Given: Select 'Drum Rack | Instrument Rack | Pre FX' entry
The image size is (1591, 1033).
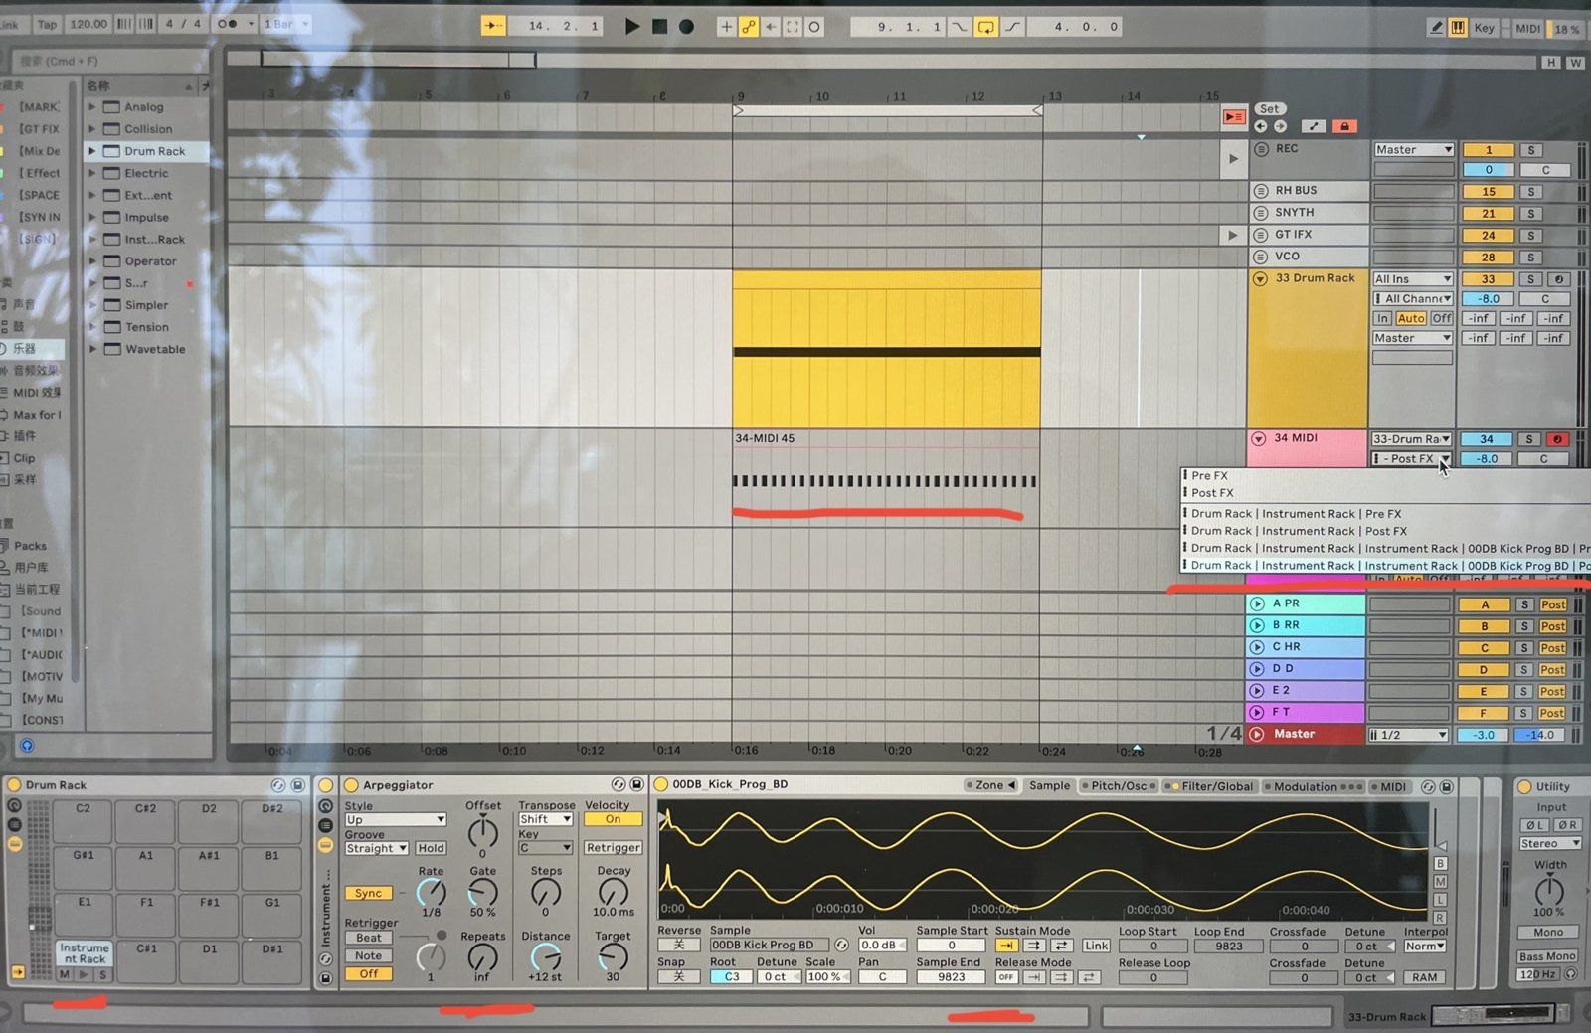Looking at the screenshot, I should (x=1296, y=514).
